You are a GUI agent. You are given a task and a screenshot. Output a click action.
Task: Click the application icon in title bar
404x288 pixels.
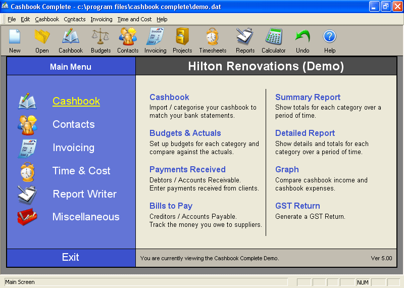[5, 6]
